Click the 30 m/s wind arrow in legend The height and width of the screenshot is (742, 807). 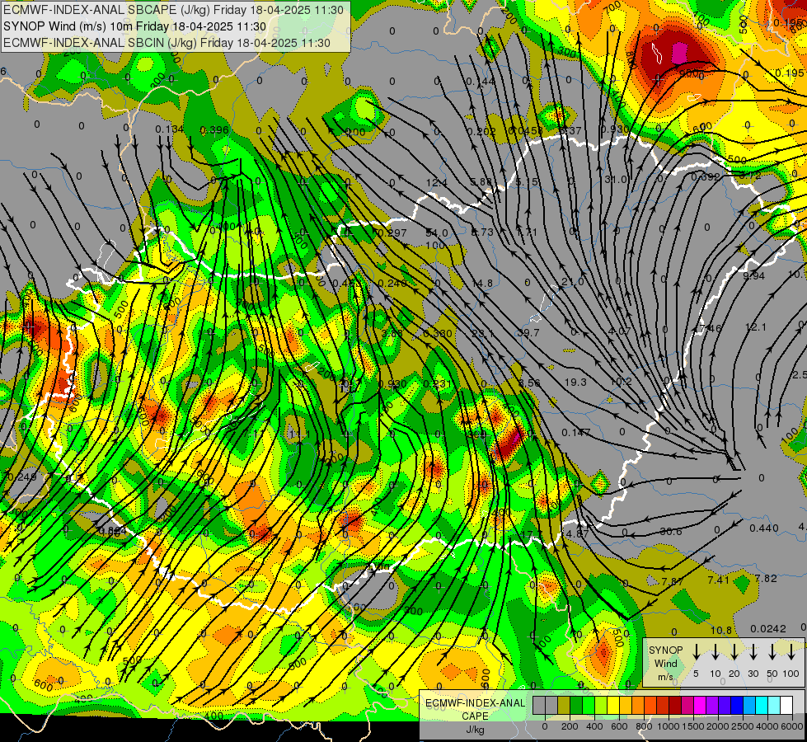(x=753, y=651)
